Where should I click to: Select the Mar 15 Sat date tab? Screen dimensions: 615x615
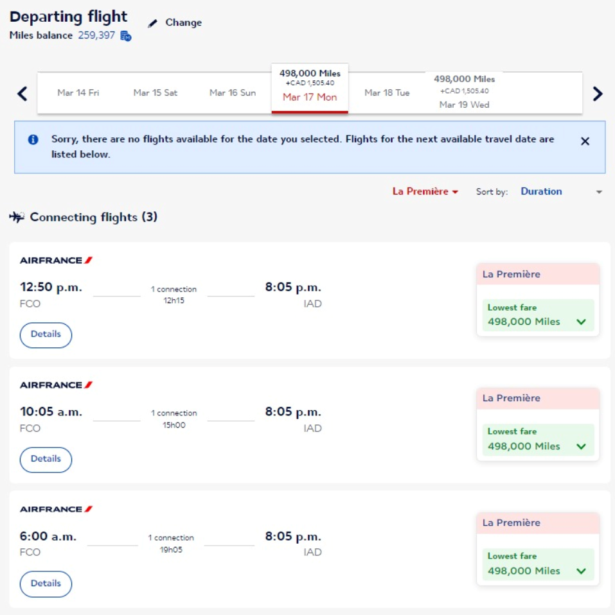click(x=156, y=93)
